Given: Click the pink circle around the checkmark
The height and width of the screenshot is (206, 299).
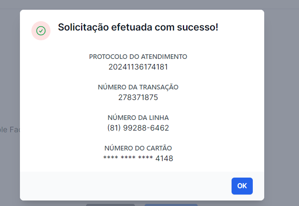Looking at the screenshot, I should click(x=41, y=31).
